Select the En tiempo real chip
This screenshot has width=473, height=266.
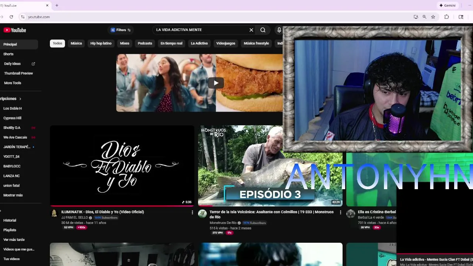[171, 43]
